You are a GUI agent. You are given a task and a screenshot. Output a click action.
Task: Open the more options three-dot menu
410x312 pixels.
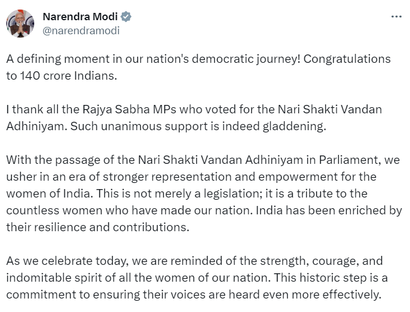tap(396, 17)
